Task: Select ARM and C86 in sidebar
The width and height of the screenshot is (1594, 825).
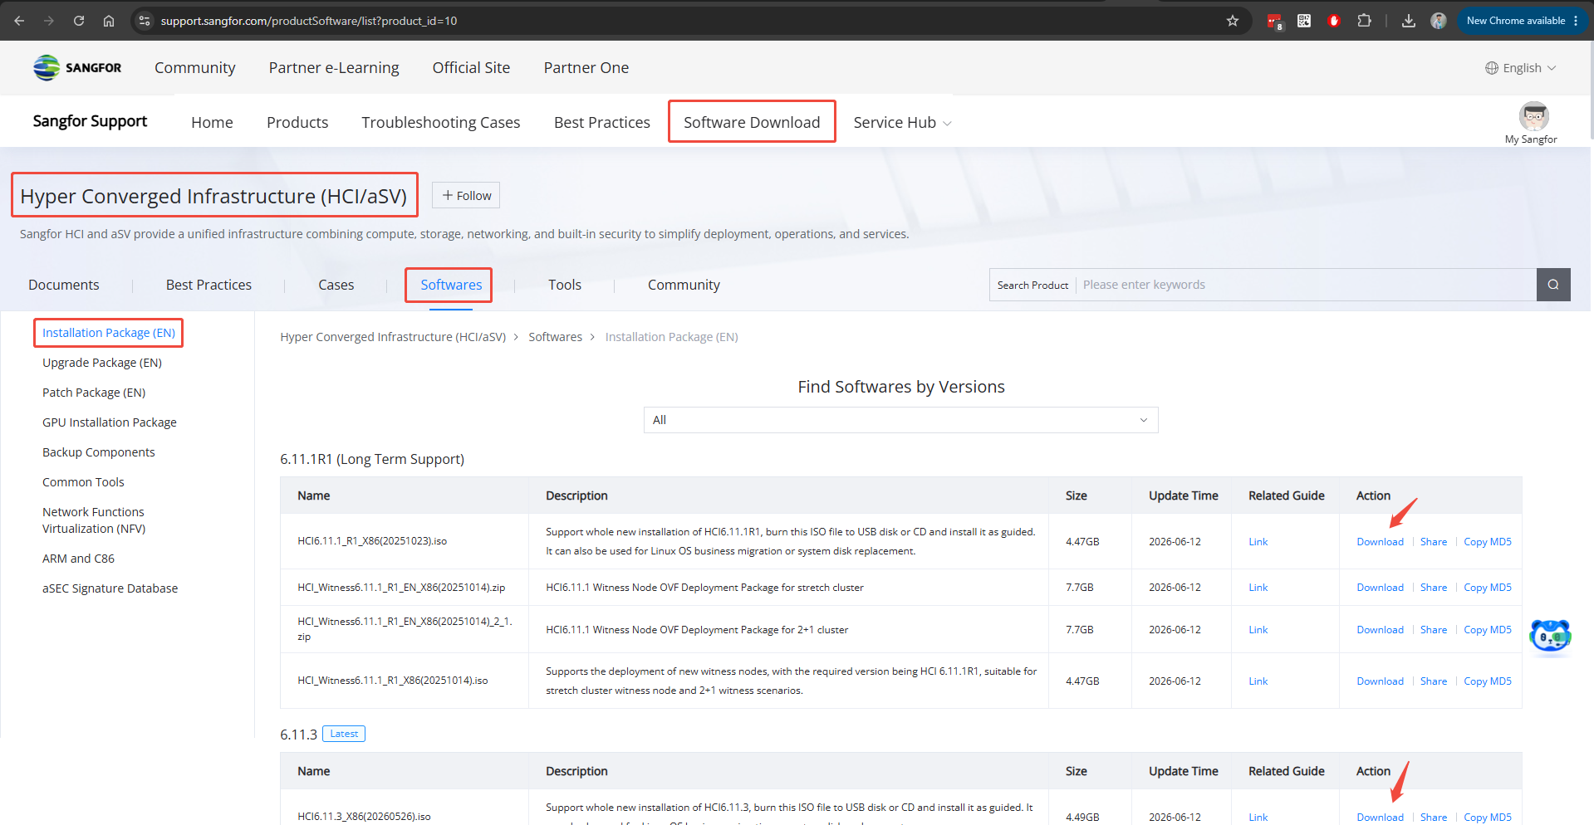Action: click(79, 559)
